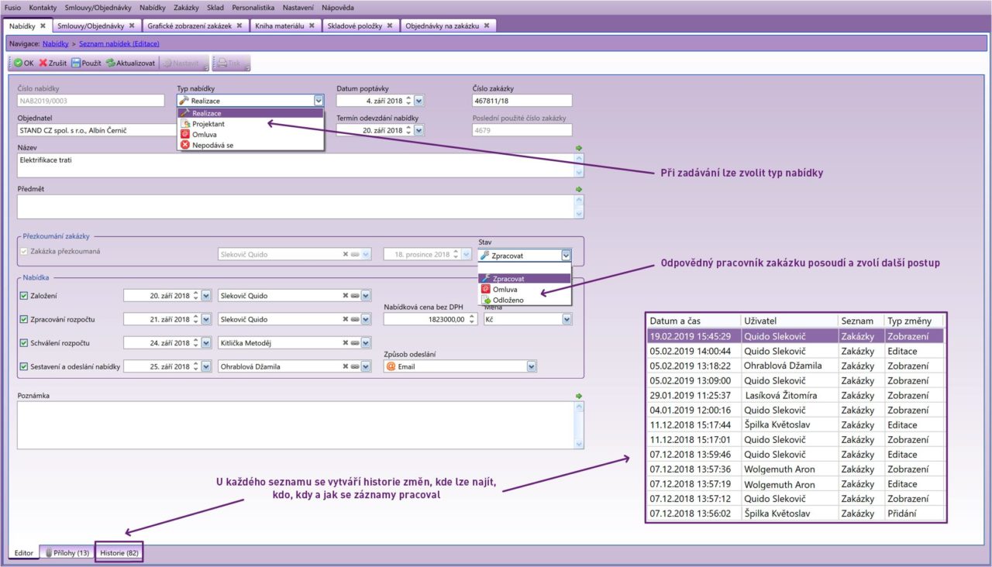Switch to the Historie (82) tab
Screen dimensions: 992x567
pos(119,553)
